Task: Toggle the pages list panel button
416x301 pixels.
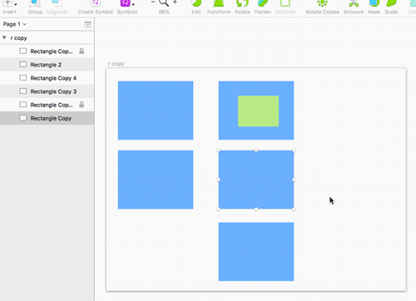Action: [x=87, y=25]
